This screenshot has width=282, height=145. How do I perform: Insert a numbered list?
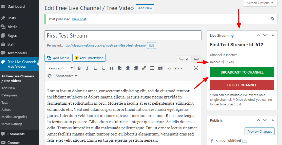coord(104,68)
